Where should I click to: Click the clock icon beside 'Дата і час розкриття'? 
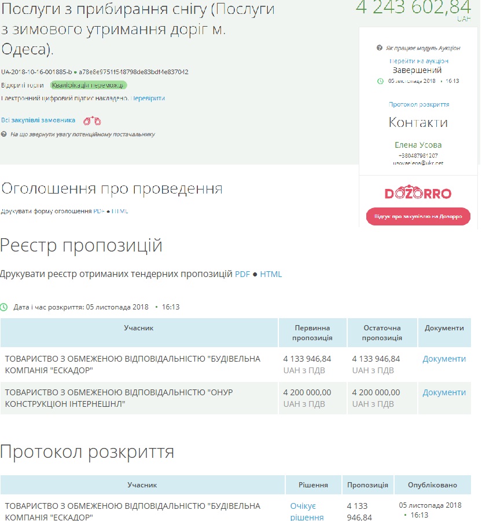pos(5,307)
